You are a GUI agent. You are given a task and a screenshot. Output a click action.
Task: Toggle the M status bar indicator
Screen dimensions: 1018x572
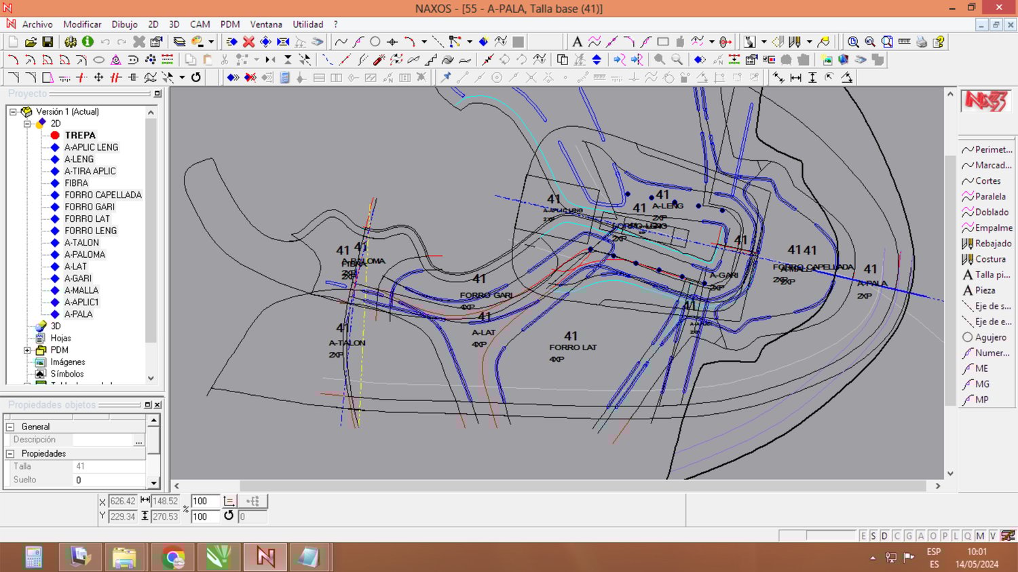[x=980, y=536]
